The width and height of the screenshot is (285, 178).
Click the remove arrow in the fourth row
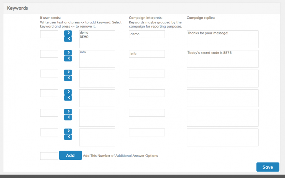[x=68, y=98]
